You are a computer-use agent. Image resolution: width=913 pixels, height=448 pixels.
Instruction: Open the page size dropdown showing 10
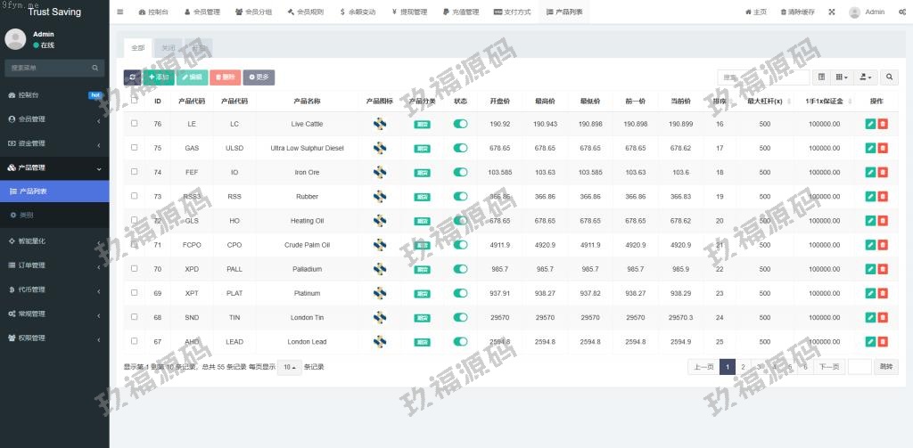click(289, 367)
